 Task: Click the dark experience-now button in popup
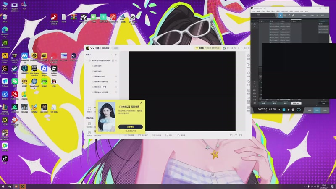(131, 127)
